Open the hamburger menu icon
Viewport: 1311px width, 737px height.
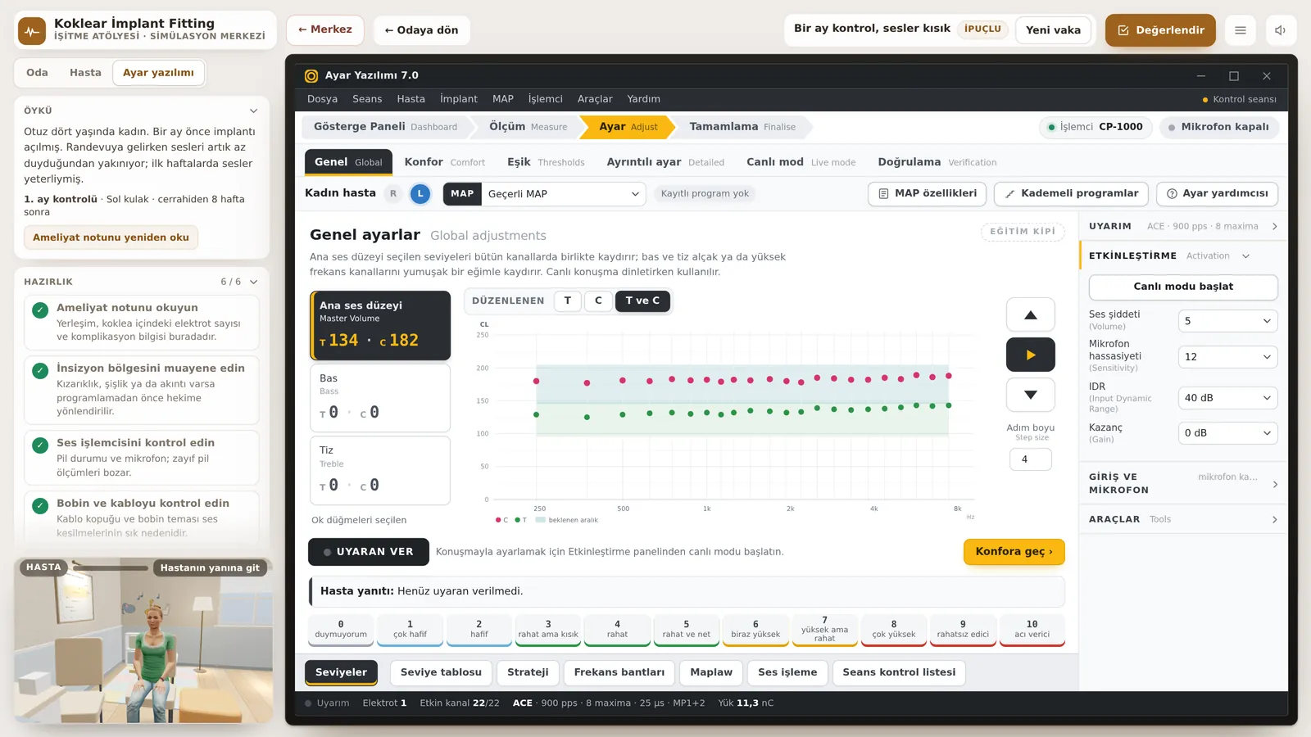tap(1241, 30)
